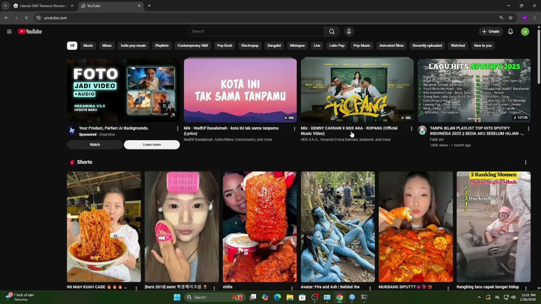Open options for INI MAH KUAH CABE short
The width and height of the screenshot is (541, 304).
click(136, 288)
